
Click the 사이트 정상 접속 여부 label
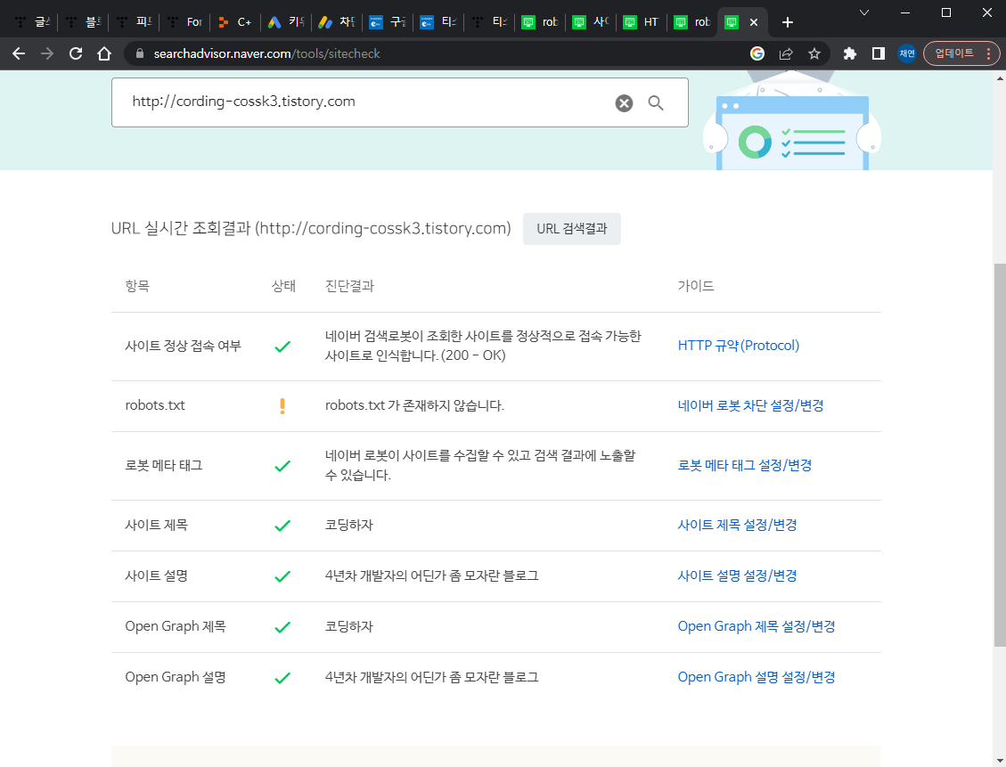click(x=183, y=347)
